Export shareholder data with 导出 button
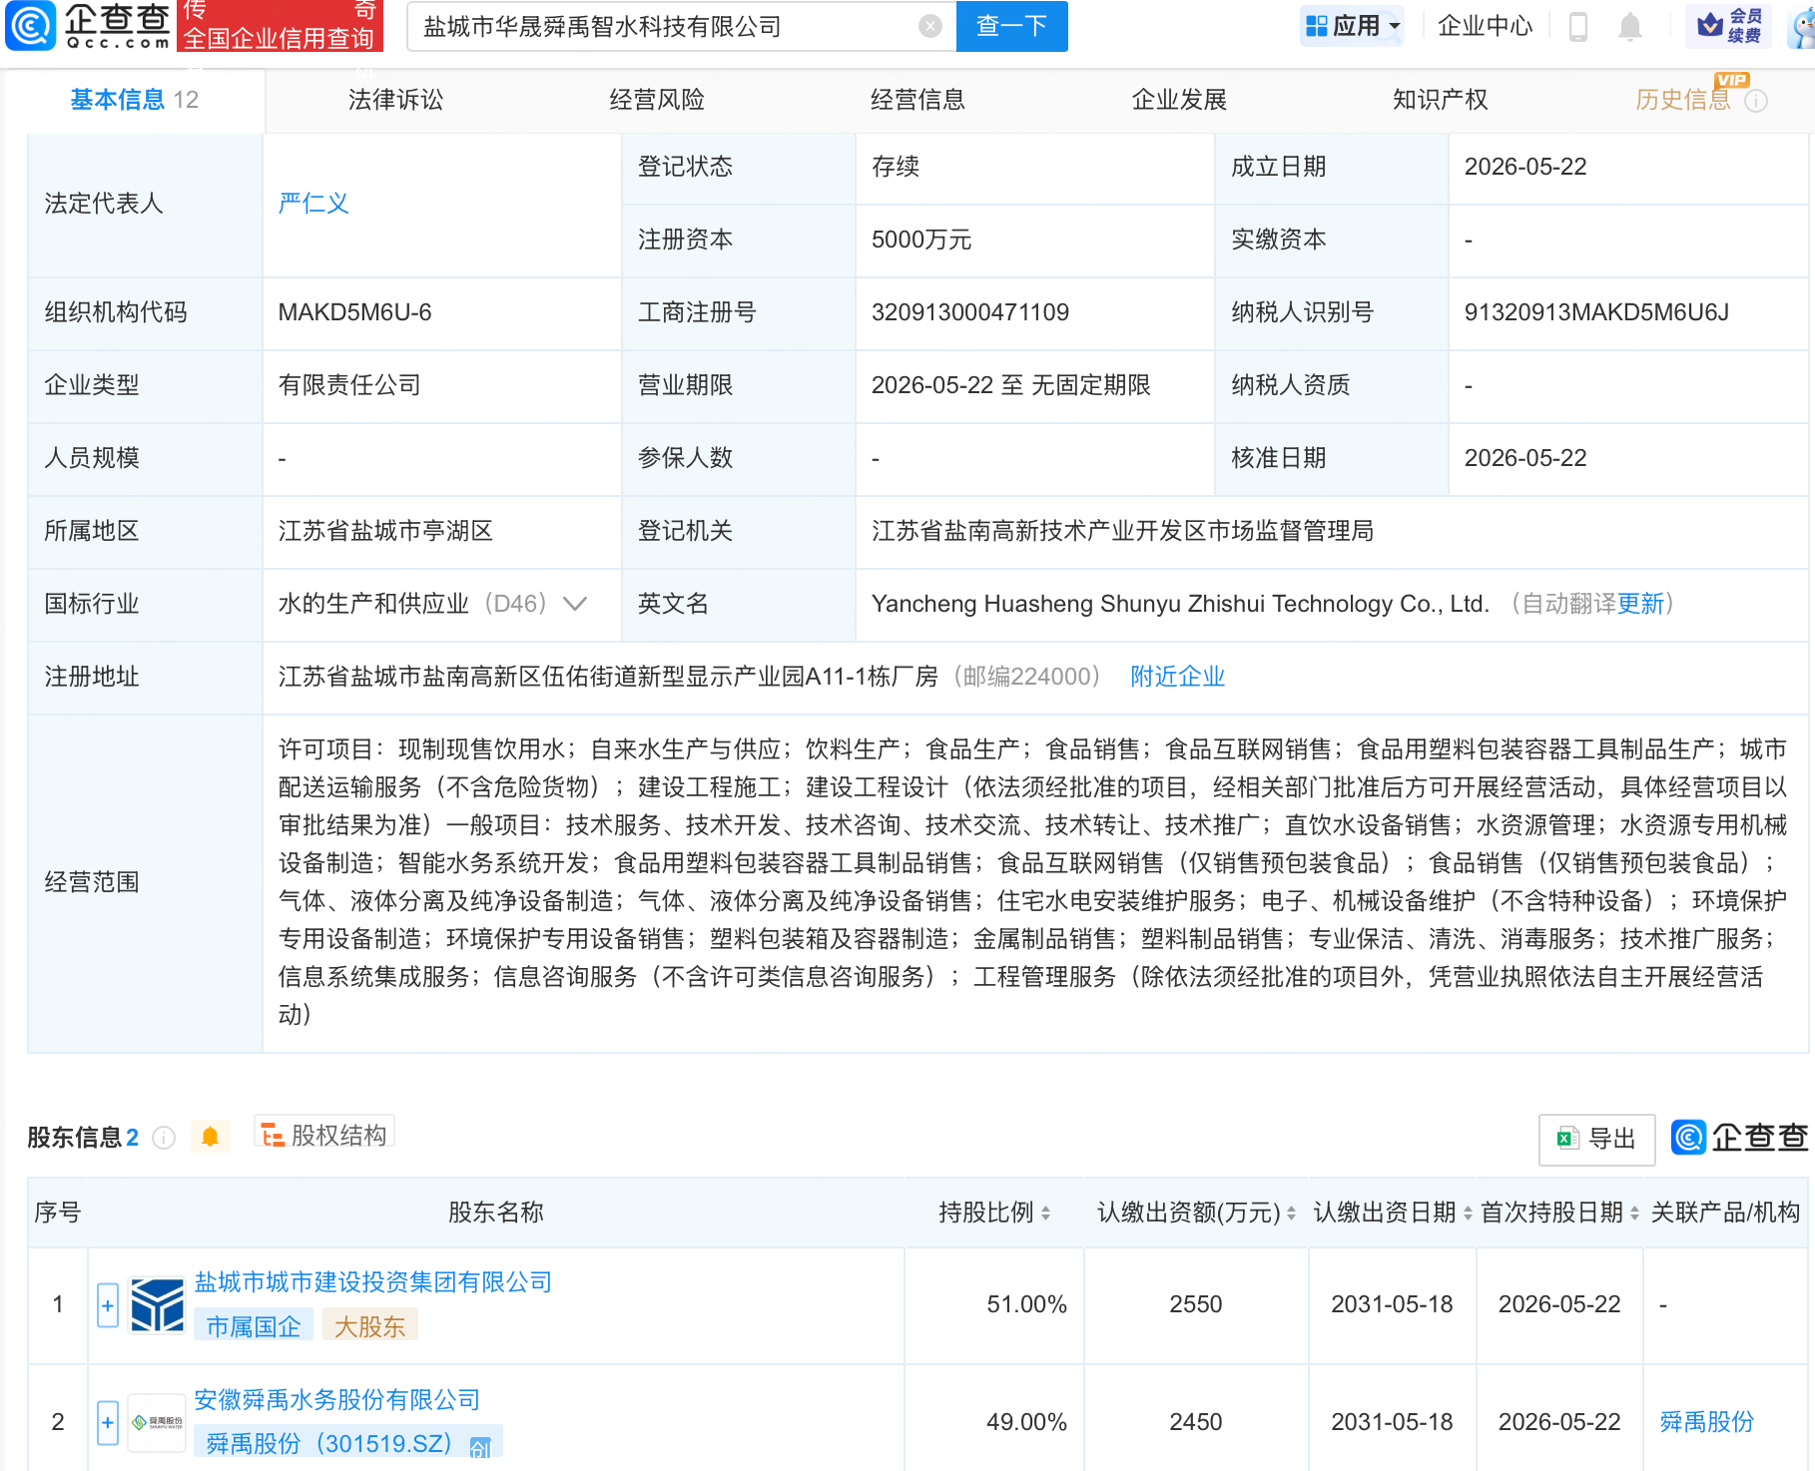 click(x=1597, y=1139)
